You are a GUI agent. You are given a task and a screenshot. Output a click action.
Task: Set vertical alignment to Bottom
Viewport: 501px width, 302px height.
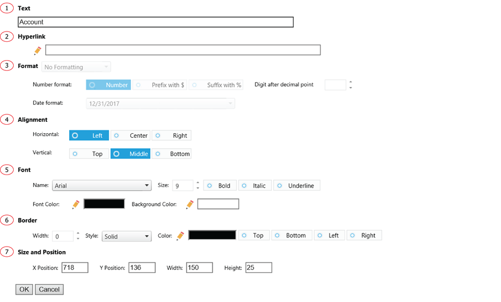click(171, 154)
